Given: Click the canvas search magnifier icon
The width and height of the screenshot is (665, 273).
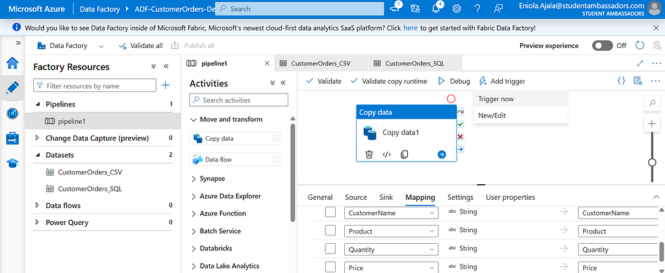Looking at the screenshot, I should click(x=652, y=103).
